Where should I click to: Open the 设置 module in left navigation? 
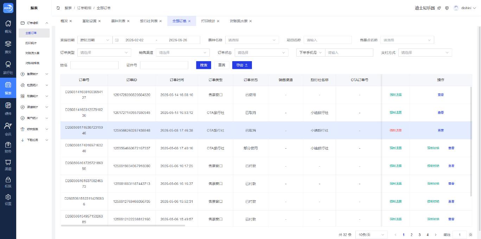coord(8,199)
